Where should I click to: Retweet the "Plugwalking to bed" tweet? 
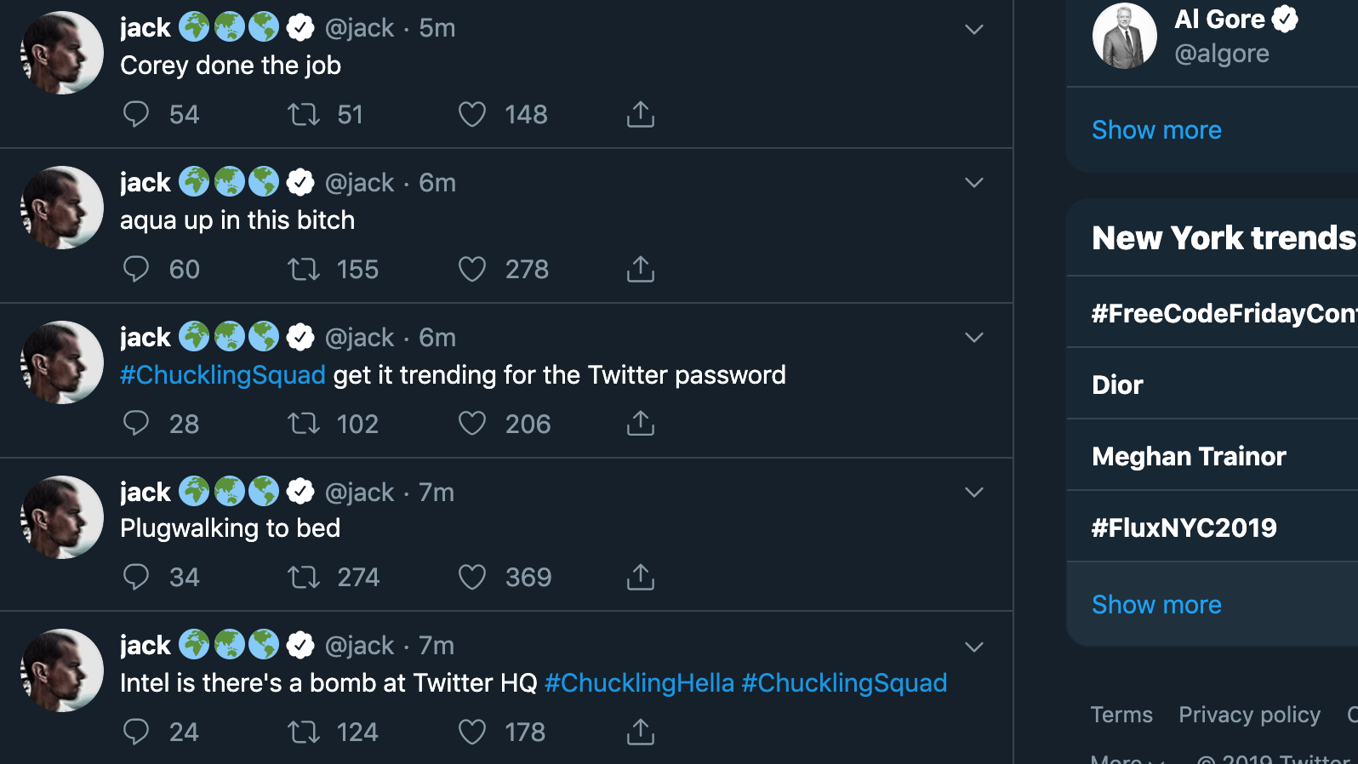pyautogui.click(x=303, y=578)
